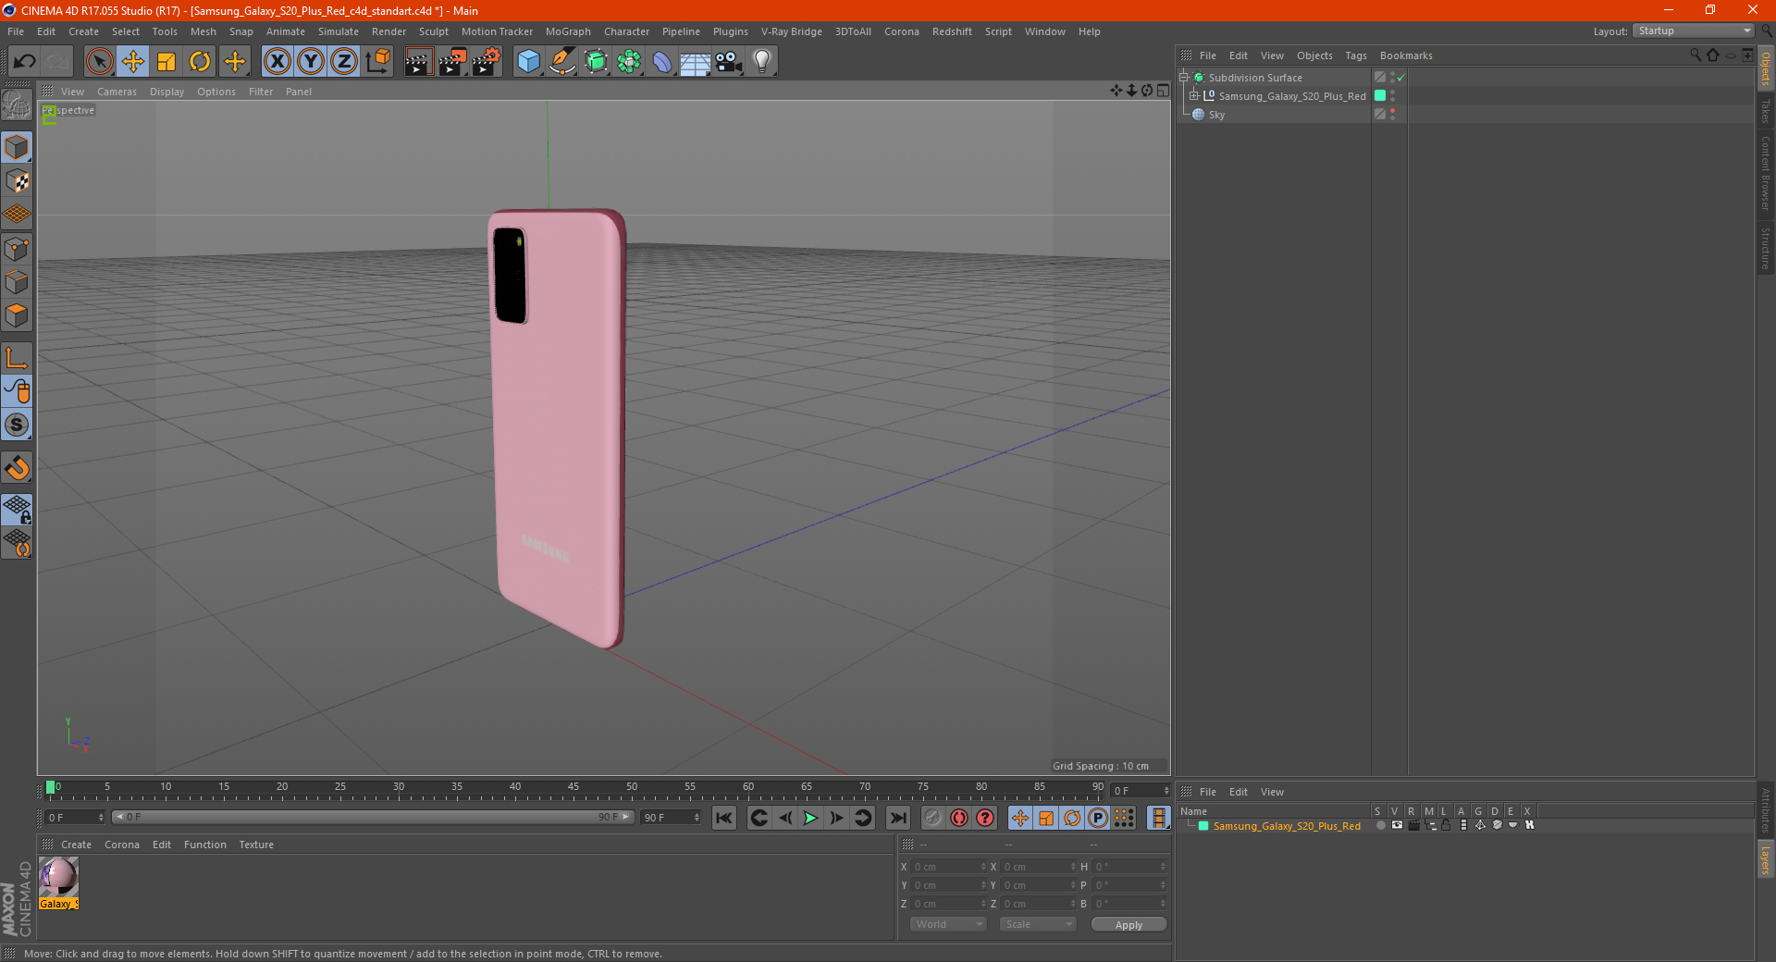1776x962 pixels.
Task: Select the Sky object
Action: 1216,115
